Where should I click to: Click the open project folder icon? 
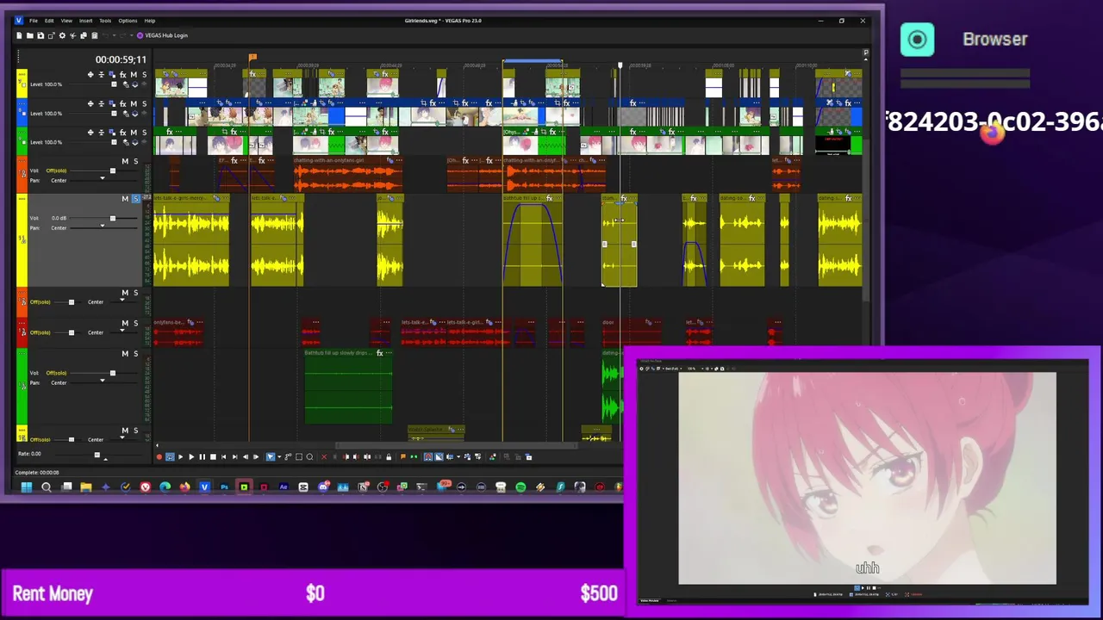[29, 35]
